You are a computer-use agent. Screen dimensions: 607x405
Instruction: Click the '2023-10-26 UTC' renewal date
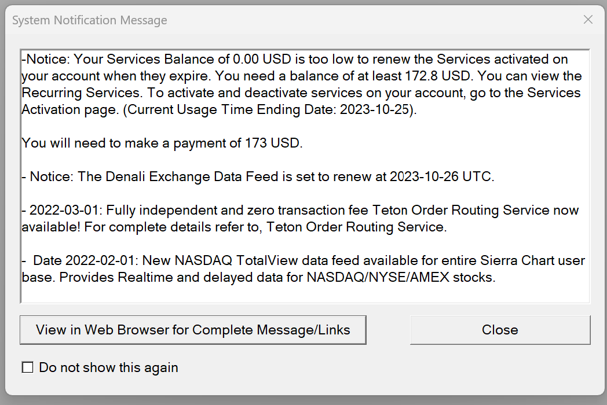[442, 176]
